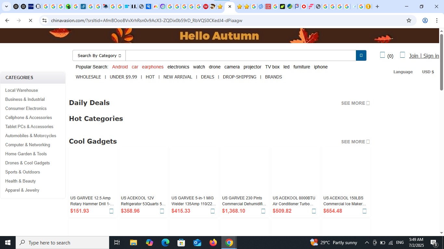Open Health & Beauty category

[x=20, y=181]
